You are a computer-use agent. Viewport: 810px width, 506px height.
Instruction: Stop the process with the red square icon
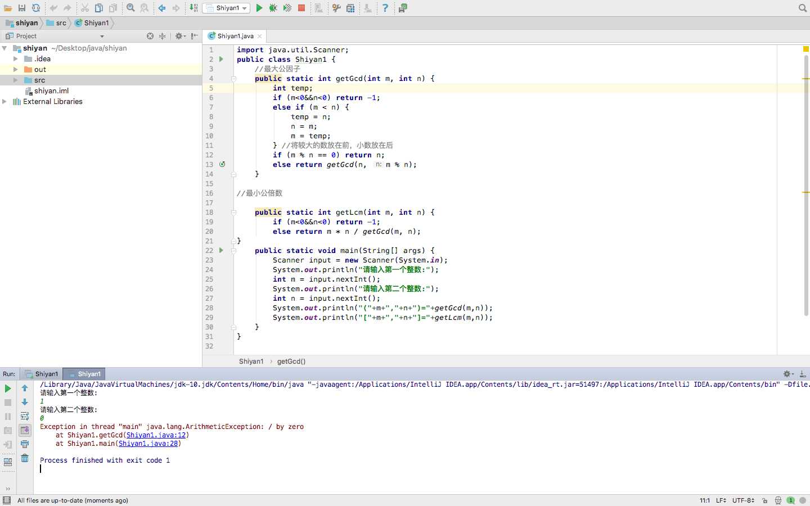point(301,8)
